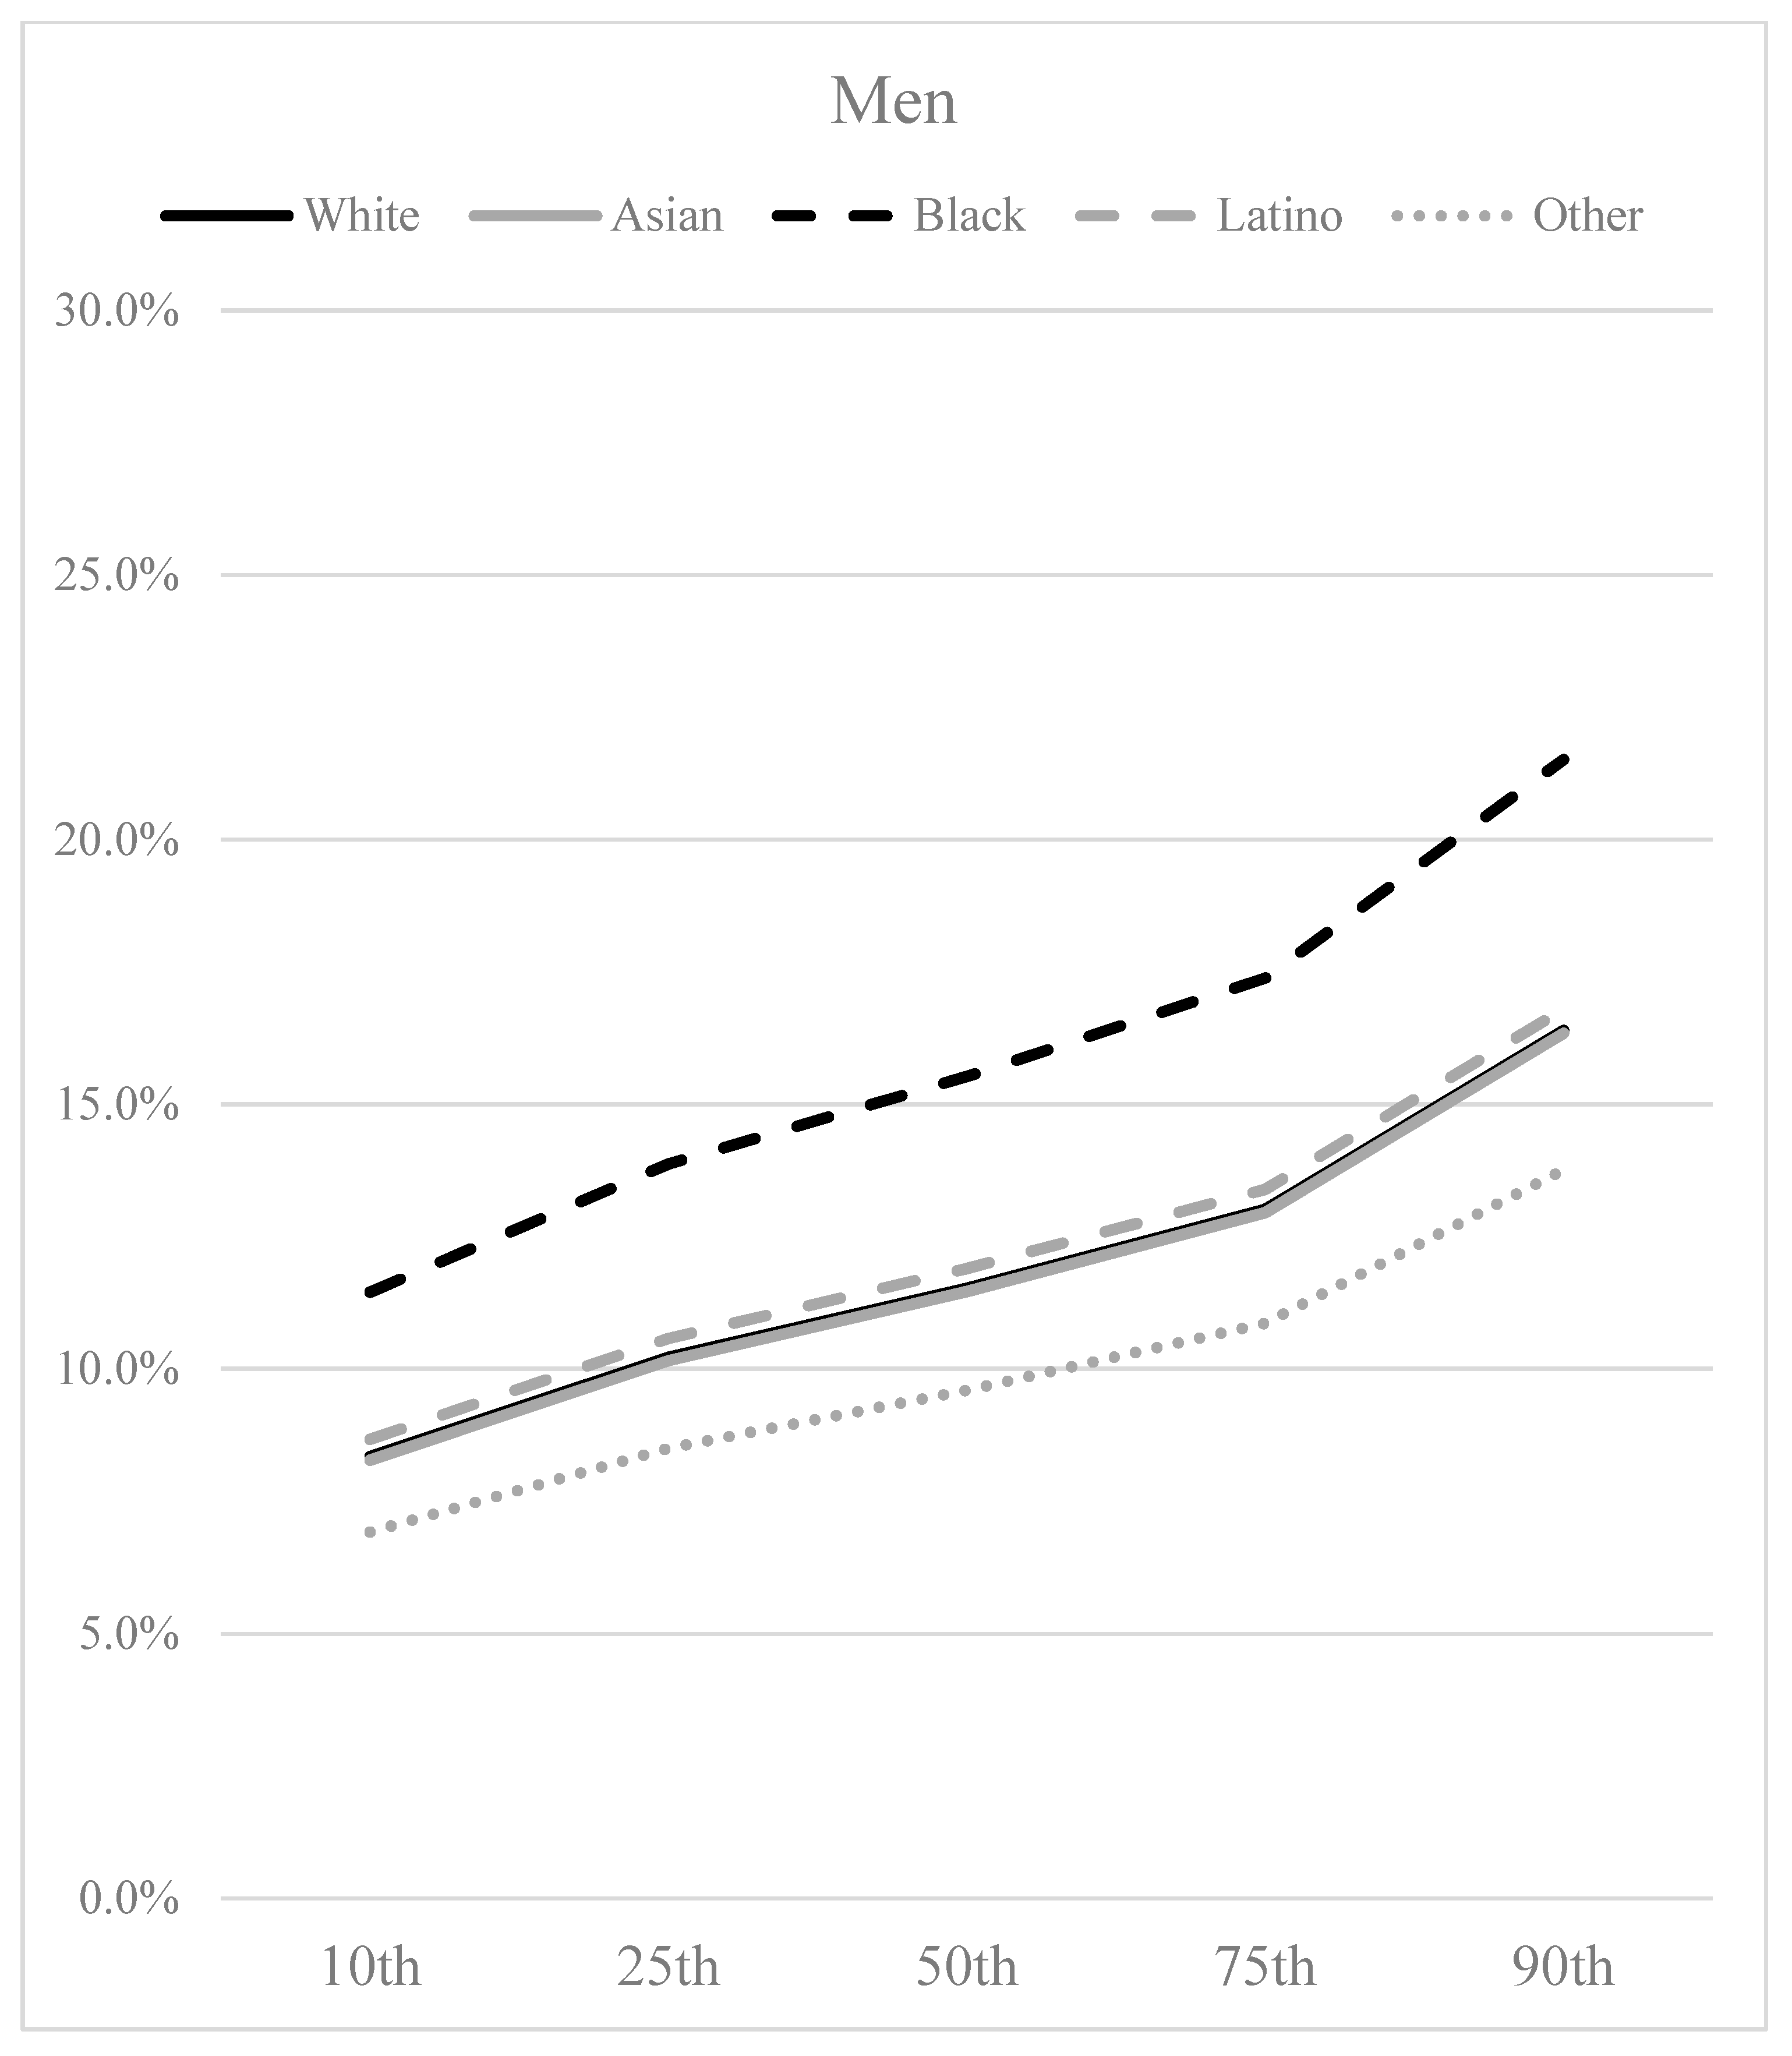
Task: Click the chart title "Men"
Action: [x=893, y=102]
